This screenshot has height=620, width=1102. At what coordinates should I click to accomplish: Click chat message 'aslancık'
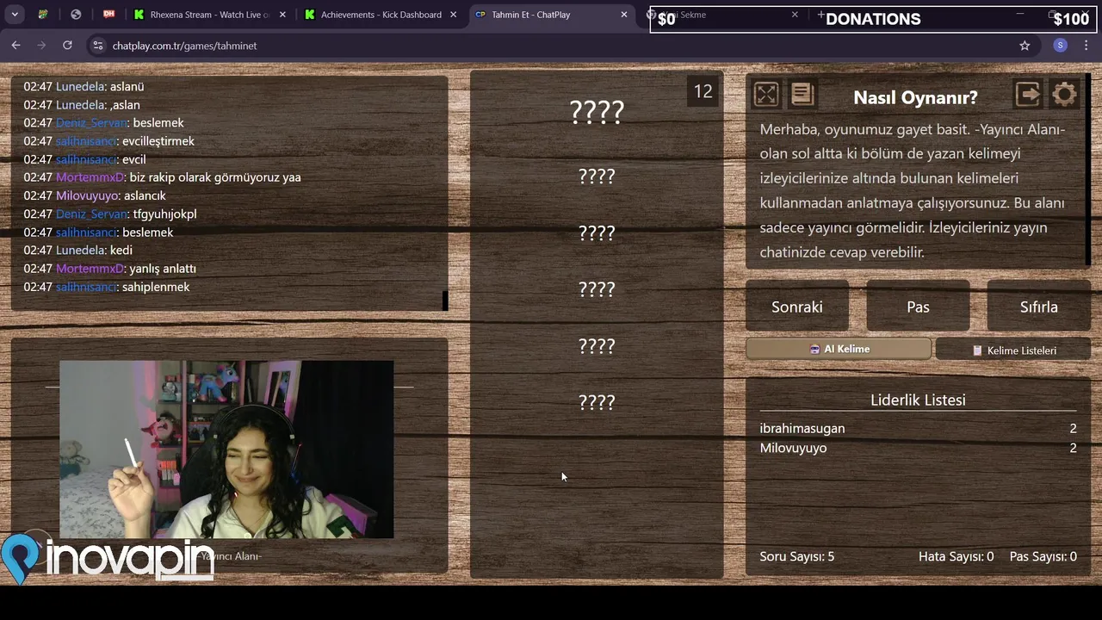pos(145,195)
